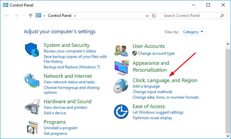Click the Control Panel breadcrumb in address bar
The image size is (231, 139).
click(60, 16)
